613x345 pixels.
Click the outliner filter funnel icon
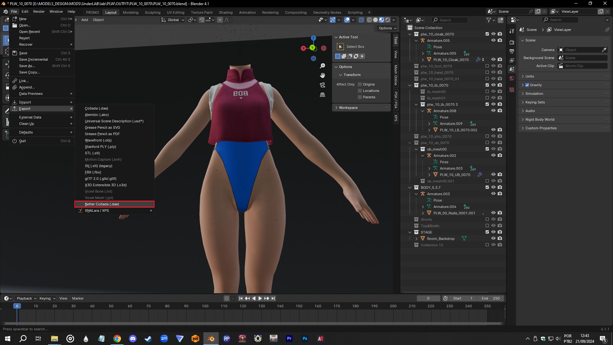[x=489, y=20]
